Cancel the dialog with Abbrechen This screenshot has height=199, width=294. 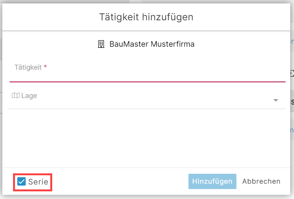261,181
